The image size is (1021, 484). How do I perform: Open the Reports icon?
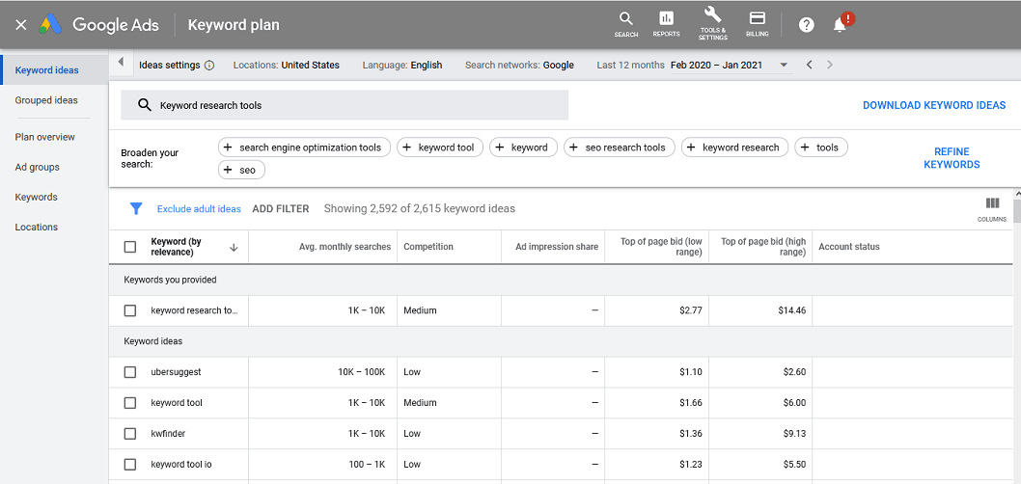pos(666,24)
